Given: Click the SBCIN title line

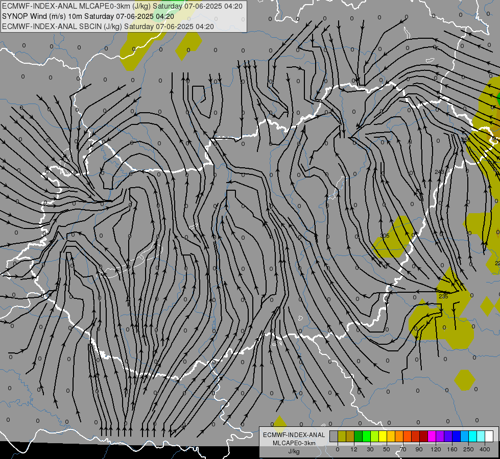Looking at the screenshot, I should tap(108, 27).
